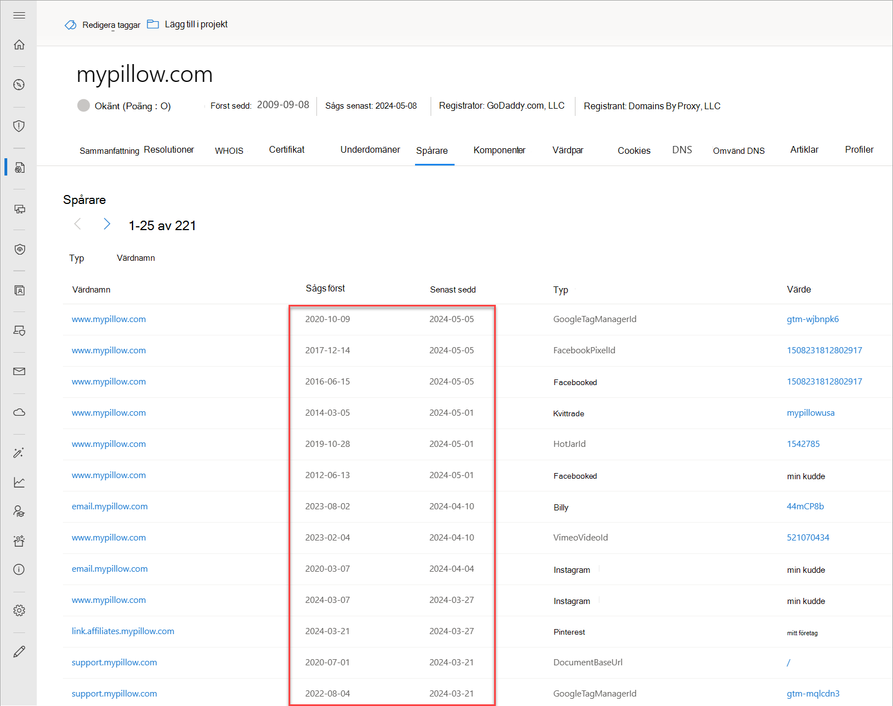Image resolution: width=893 pixels, height=706 pixels.
Task: Open the link.affiliates.mypillow.com hostname link
Action: [x=123, y=631]
